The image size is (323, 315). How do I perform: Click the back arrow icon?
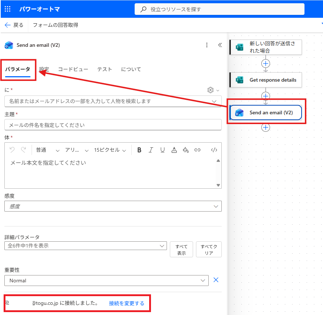click(x=8, y=25)
